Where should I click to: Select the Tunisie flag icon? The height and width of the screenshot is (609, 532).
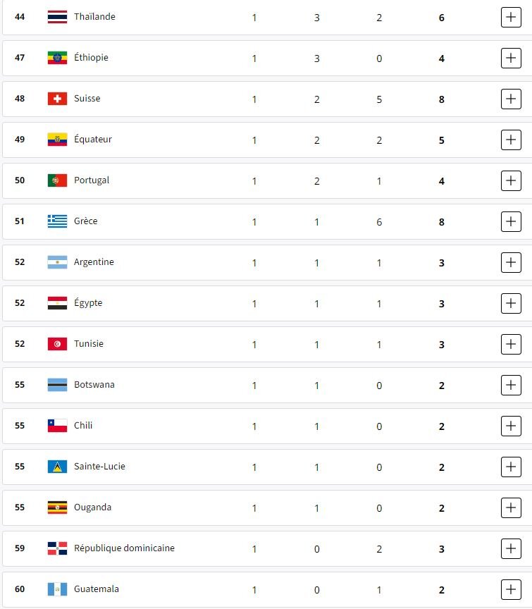pos(57,344)
